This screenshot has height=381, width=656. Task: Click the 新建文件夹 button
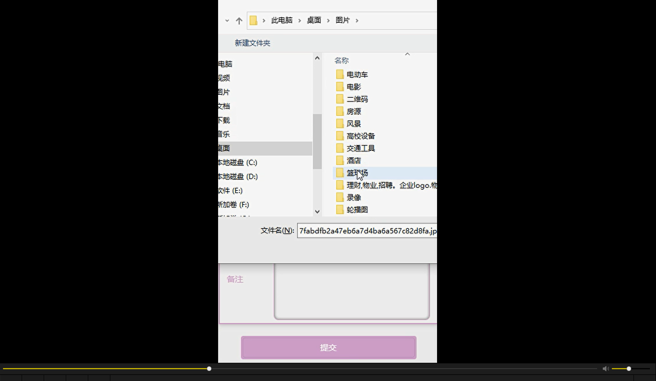click(x=252, y=43)
